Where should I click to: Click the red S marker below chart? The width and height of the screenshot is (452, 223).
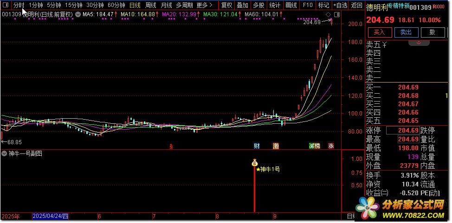pos(171,146)
